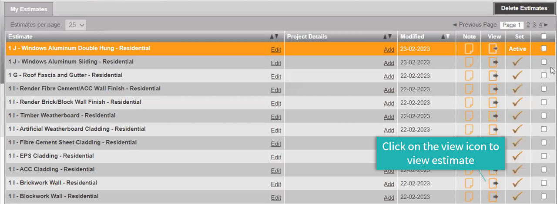Tick checkbox for Render Brick/Block Wall Finish

pyautogui.click(x=544, y=102)
